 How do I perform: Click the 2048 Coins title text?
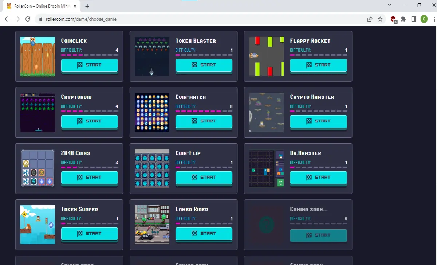point(75,153)
